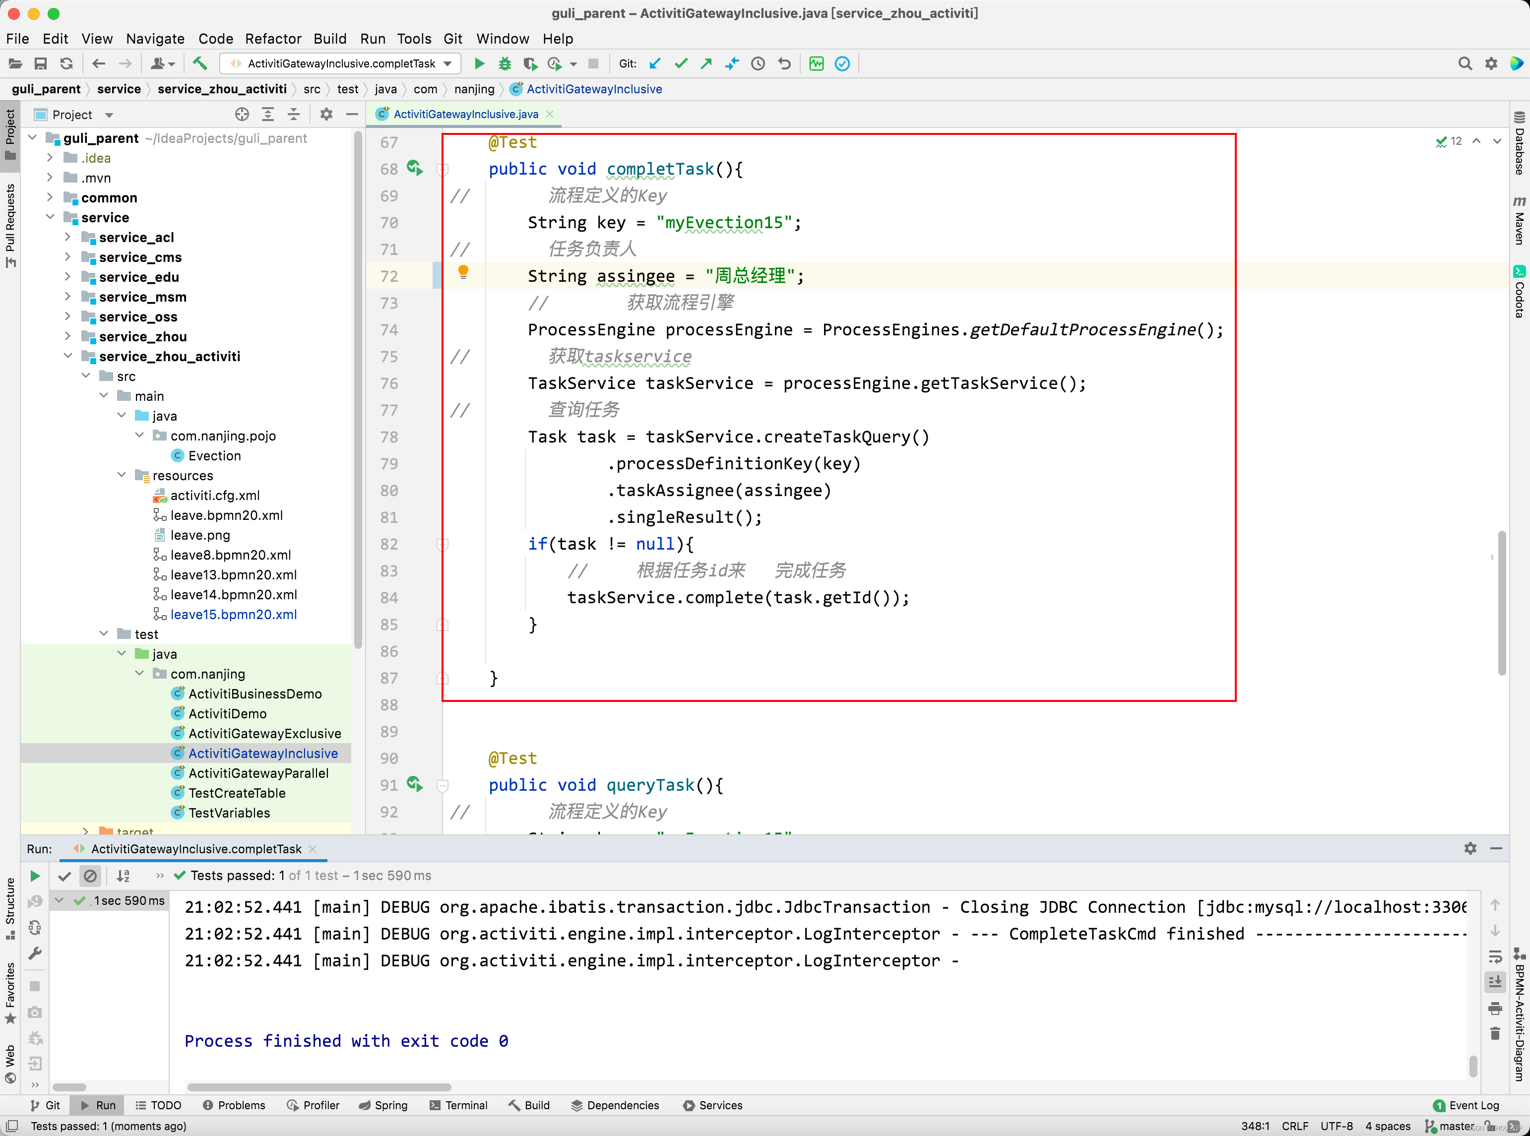Toggle show ignored tests button

[x=90, y=876]
